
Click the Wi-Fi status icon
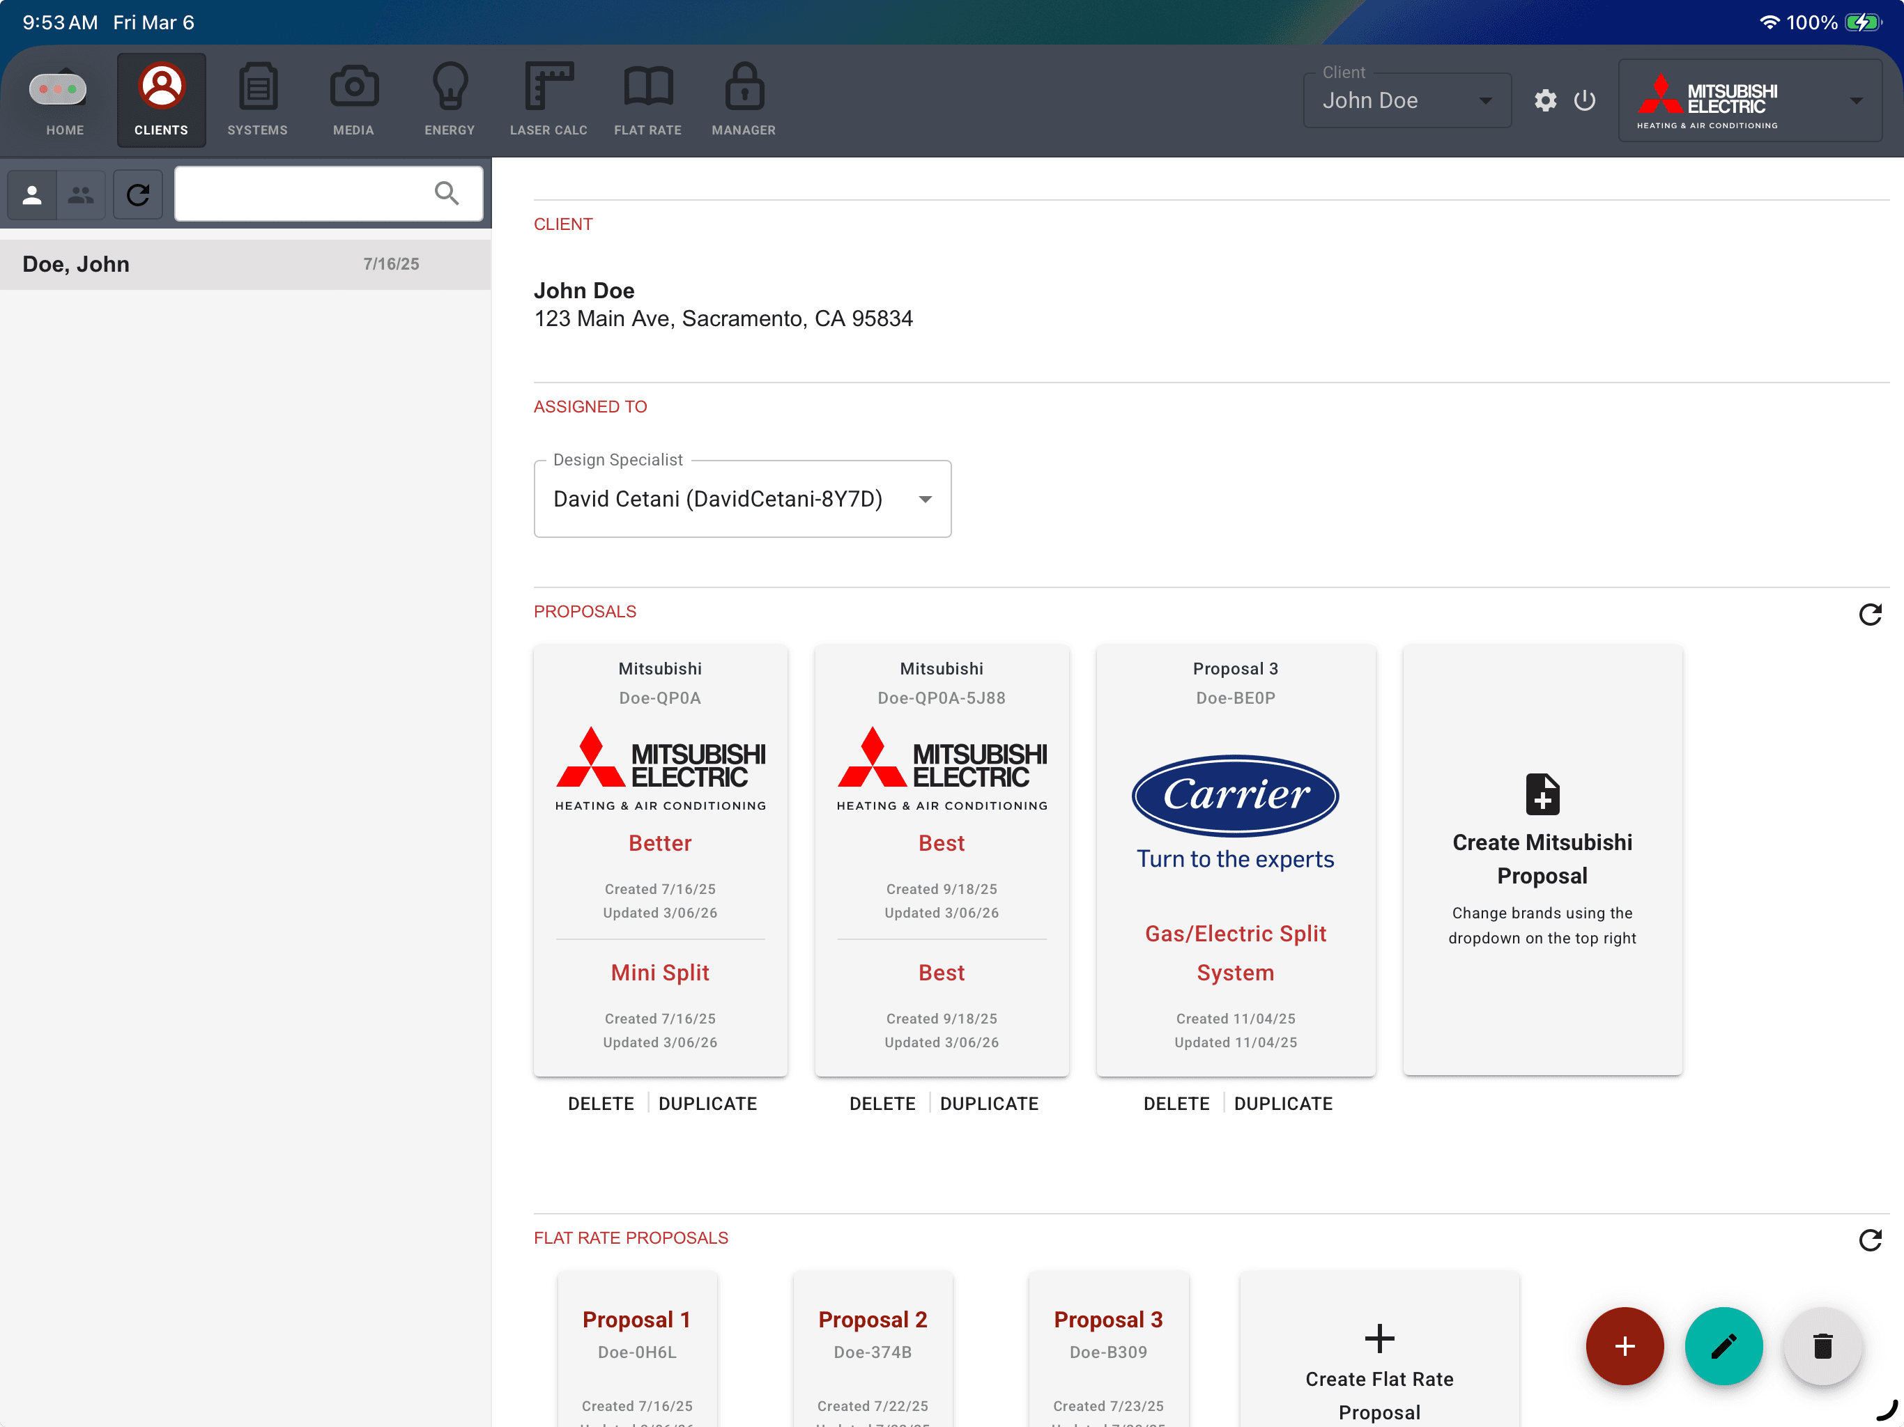coord(1769,22)
